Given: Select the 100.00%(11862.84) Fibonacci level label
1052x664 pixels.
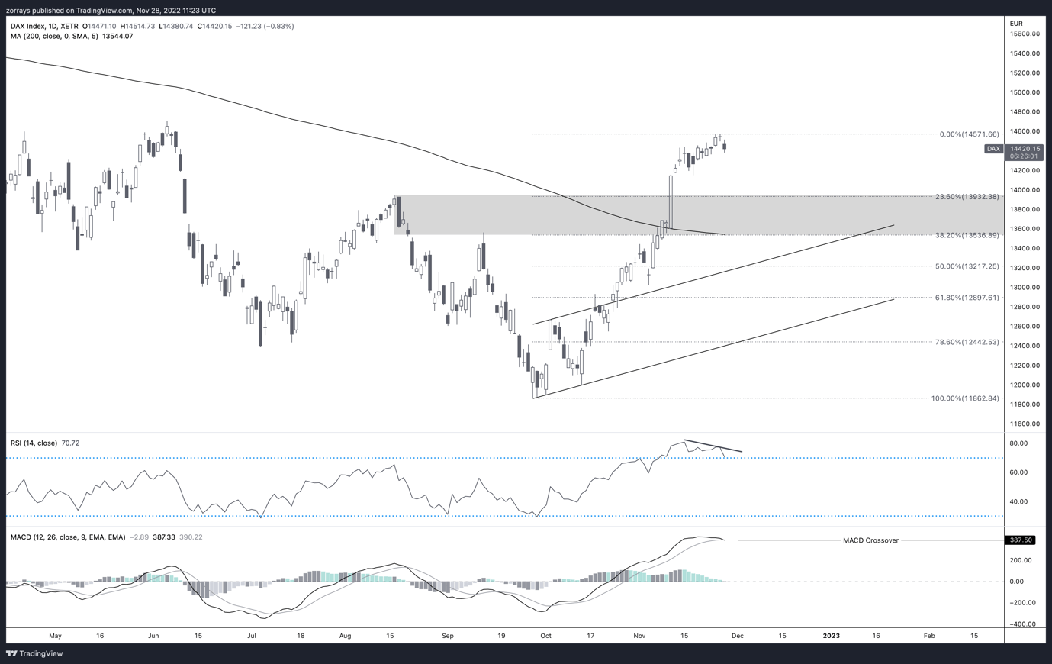Looking at the screenshot, I should point(965,398).
